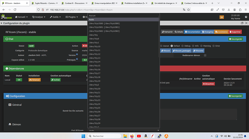Open YouTube icon in taskbar
249x139 pixels.
pyautogui.click(x=139, y=136)
